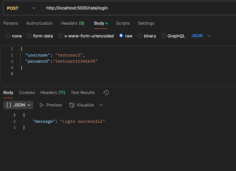Open the Authorization tab
Image resolution: width=236 pixels, height=171 pixels.
(x=39, y=23)
